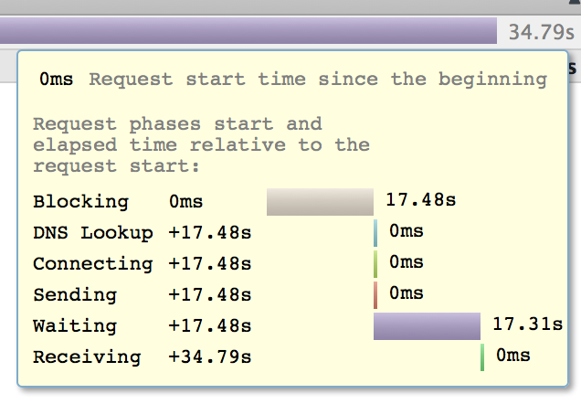Click the 17.31s Waiting duration value
This screenshot has width=581, height=404.
[528, 324]
